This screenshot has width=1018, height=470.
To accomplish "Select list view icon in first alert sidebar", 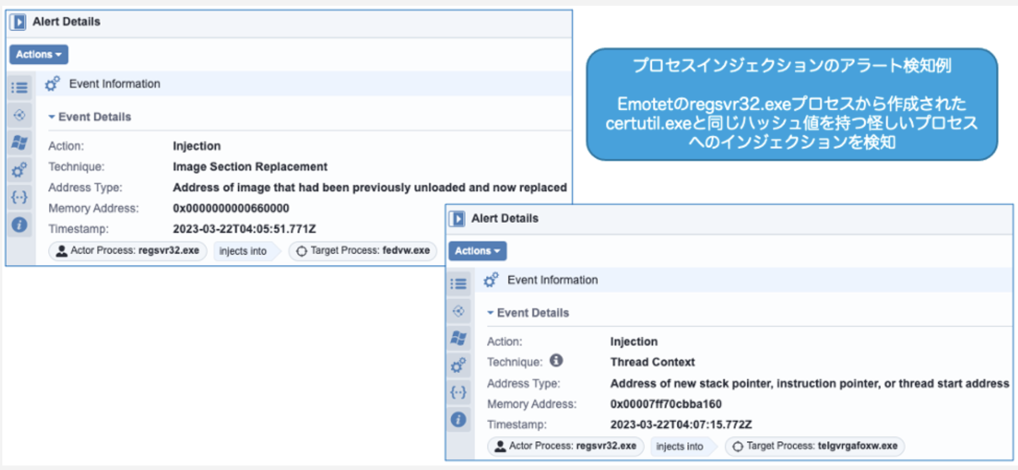I will tap(20, 87).
